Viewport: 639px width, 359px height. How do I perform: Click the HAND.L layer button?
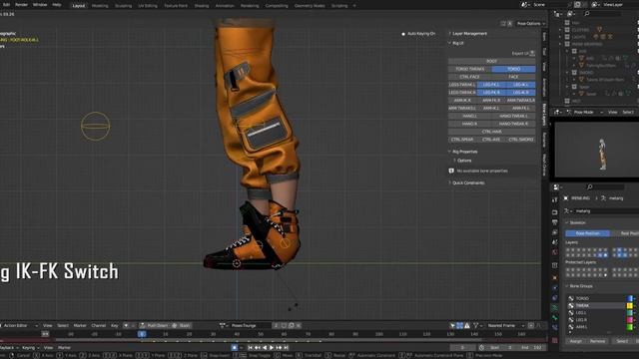470,116
